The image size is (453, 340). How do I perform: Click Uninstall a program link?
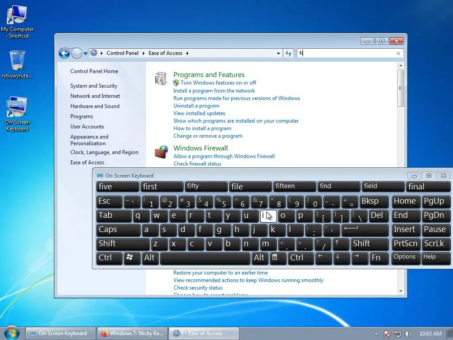[x=196, y=106]
